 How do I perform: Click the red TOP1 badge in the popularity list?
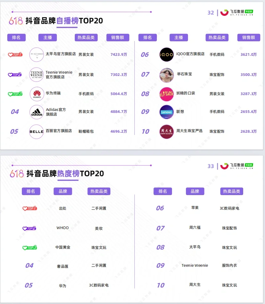[30, 208]
